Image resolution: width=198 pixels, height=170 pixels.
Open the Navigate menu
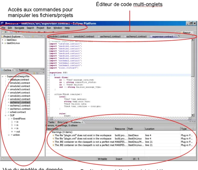pos(19,28)
